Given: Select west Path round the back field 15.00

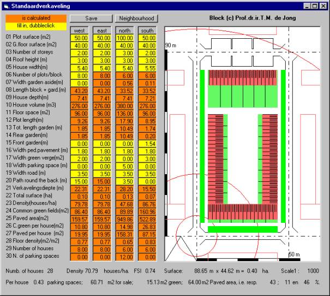Looking at the screenshot, I should (79, 182).
